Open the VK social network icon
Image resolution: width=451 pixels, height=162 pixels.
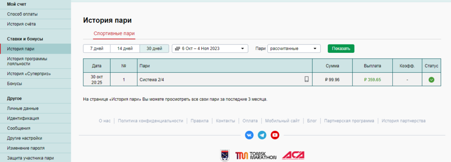click(249, 135)
